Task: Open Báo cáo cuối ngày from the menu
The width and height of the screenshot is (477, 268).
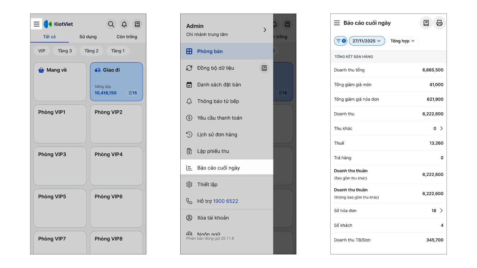Action: pyautogui.click(x=227, y=168)
